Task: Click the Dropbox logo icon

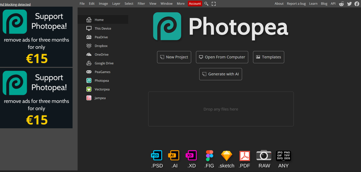Action: pos(89,46)
